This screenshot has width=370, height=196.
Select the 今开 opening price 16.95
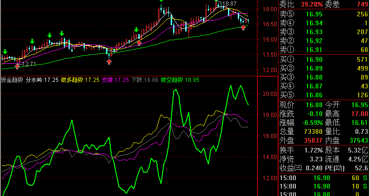click(360, 105)
